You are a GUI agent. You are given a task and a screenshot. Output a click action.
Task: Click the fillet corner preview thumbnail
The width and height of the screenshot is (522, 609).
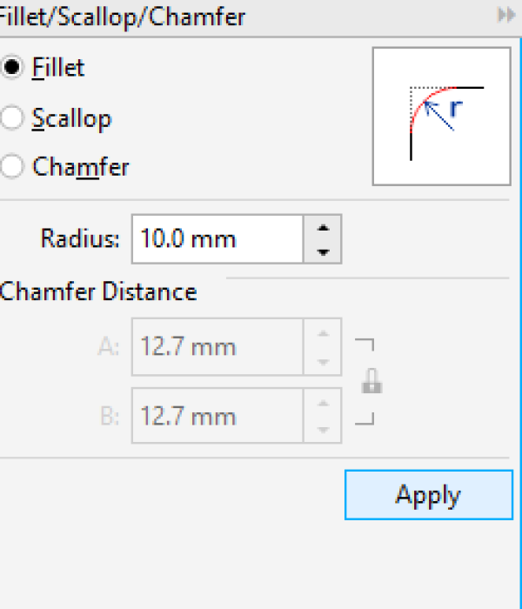point(441,116)
